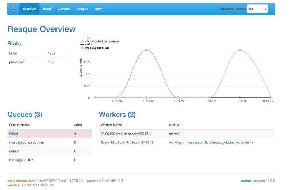Toggle messagebot:lists series in chart legend

click(95, 48)
